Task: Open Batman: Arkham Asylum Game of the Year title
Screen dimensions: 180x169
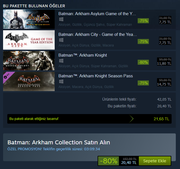Action: click(x=97, y=13)
